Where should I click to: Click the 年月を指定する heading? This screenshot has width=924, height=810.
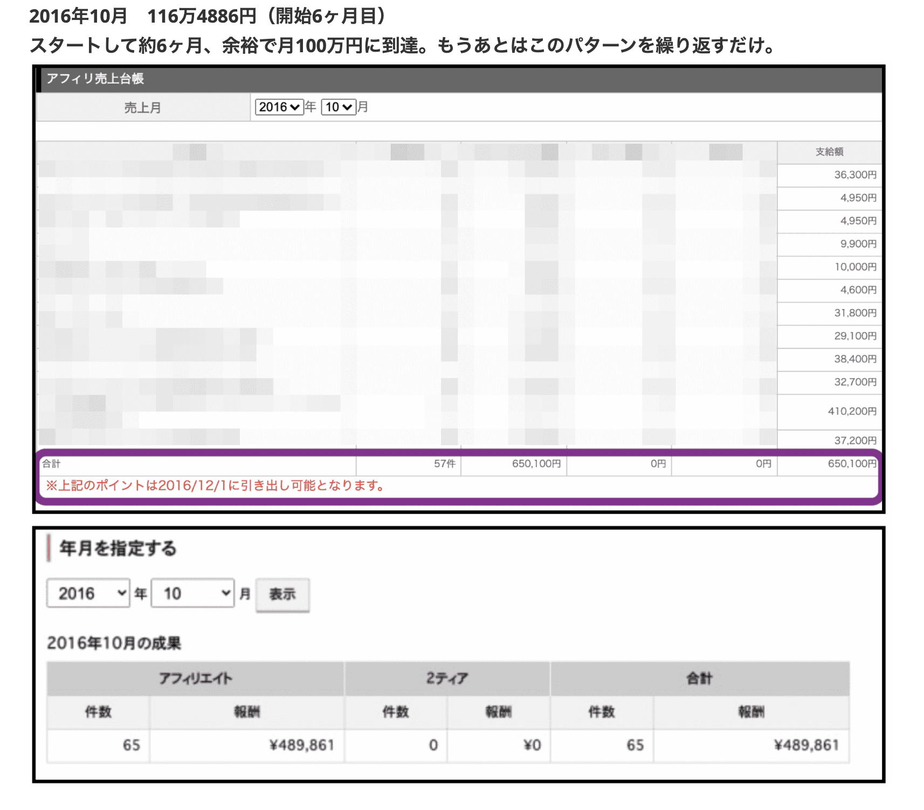point(118,548)
